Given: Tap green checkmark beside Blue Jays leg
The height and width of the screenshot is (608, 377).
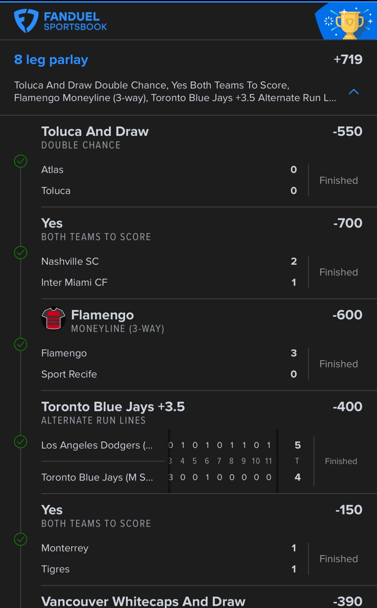Looking at the screenshot, I should pyautogui.click(x=21, y=442).
